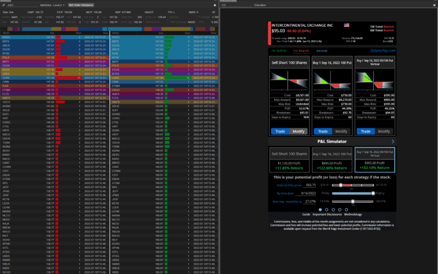
Task: Click the Time header on the ask side
Action: click(213, 33)
